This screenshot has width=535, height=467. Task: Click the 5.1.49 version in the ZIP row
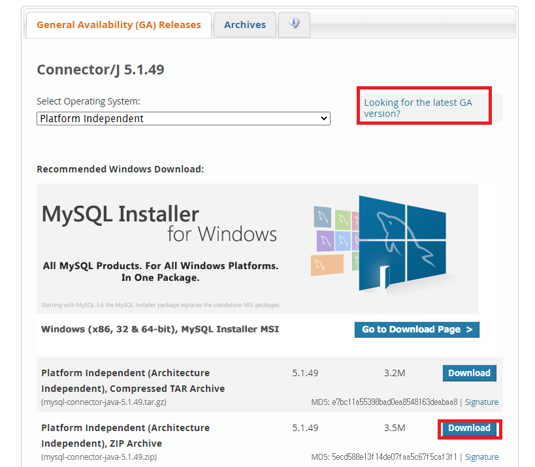coord(305,428)
